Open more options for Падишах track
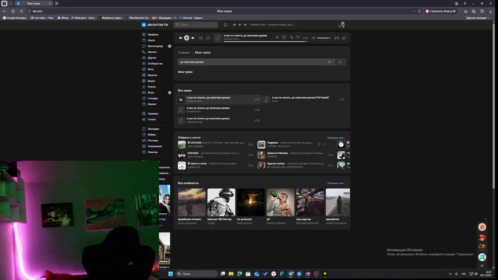 [330, 144]
